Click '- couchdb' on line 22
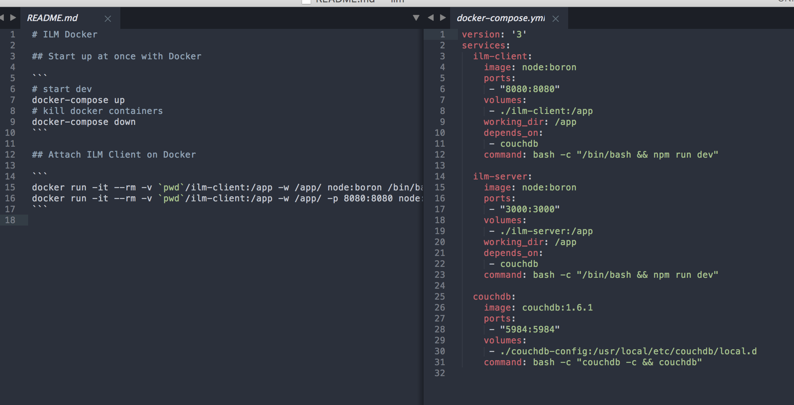Viewport: 794px width, 405px height. (513, 264)
